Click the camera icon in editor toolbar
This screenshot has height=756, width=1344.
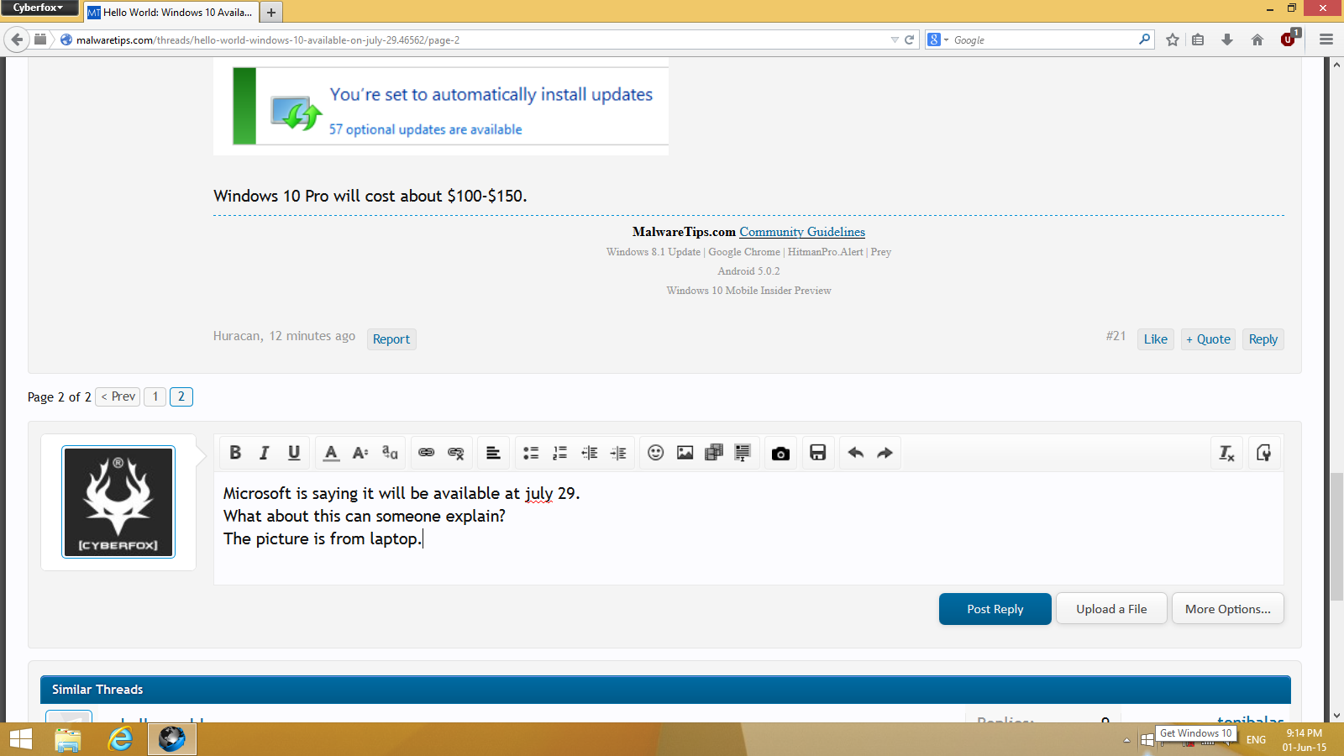(780, 453)
